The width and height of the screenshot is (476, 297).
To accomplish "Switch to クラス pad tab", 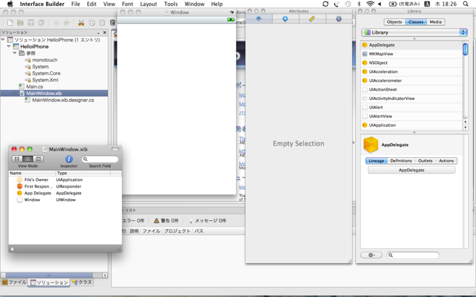I will coord(82,283).
